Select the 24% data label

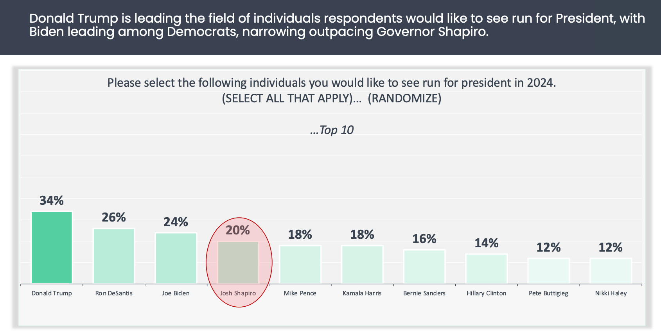pyautogui.click(x=176, y=222)
